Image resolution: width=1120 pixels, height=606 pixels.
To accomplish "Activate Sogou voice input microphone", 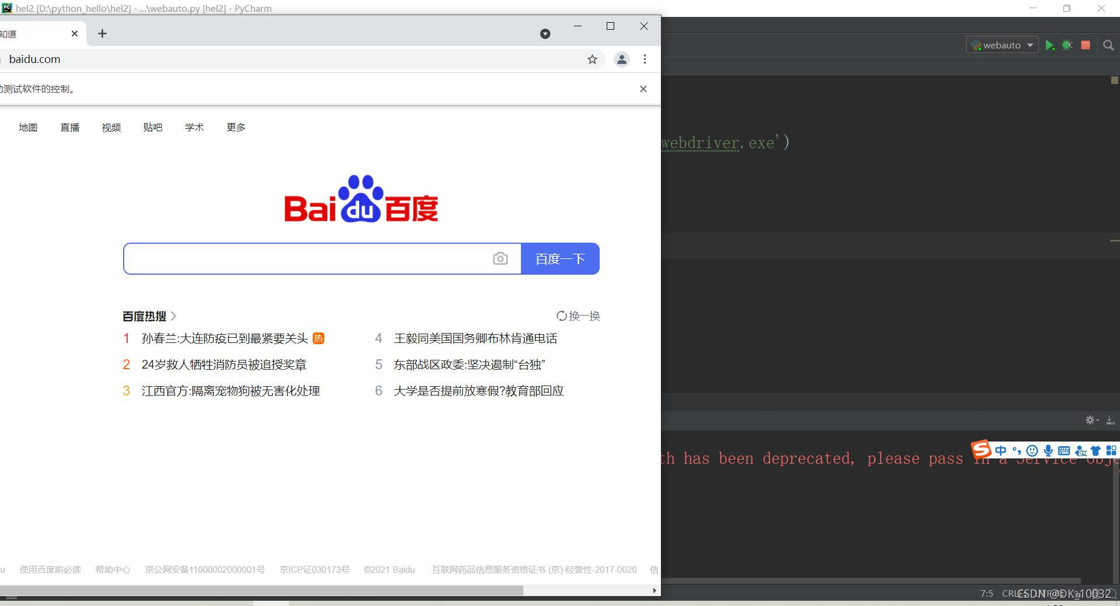I will coord(1048,450).
